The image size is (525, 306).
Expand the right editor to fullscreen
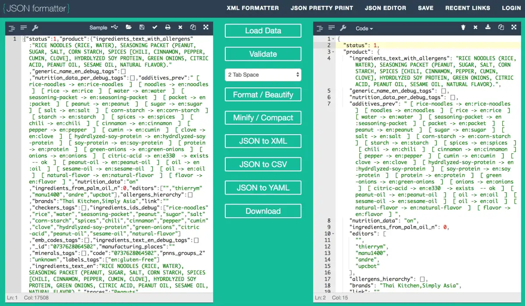point(514,28)
